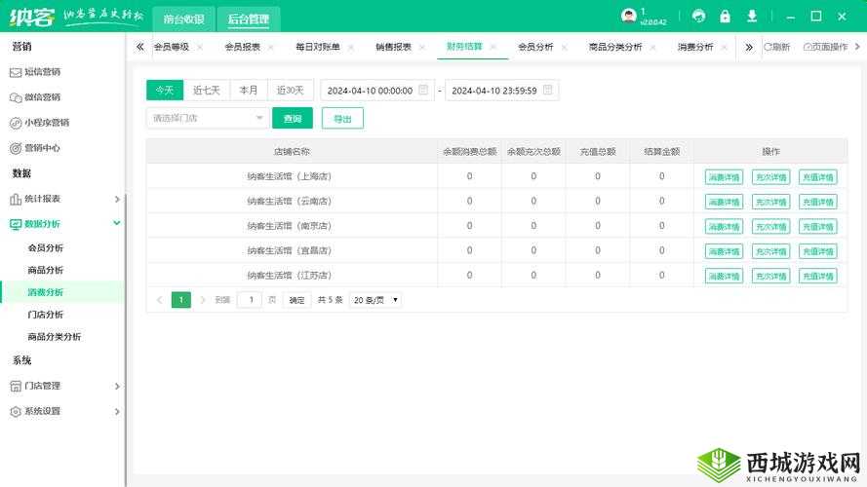Open SMS marketing via the 短信营销 envelope icon
Screen dimensions: 867x487
[16, 72]
